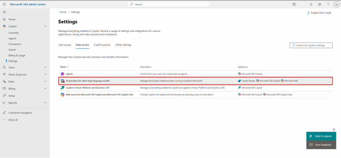Go to the Home breadcrumb link
Image resolution: width=341 pixels, height=158 pixels.
pyautogui.click(x=63, y=12)
